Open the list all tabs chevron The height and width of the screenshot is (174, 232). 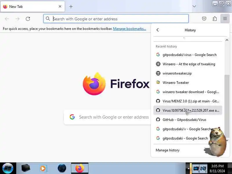click(194, 6)
